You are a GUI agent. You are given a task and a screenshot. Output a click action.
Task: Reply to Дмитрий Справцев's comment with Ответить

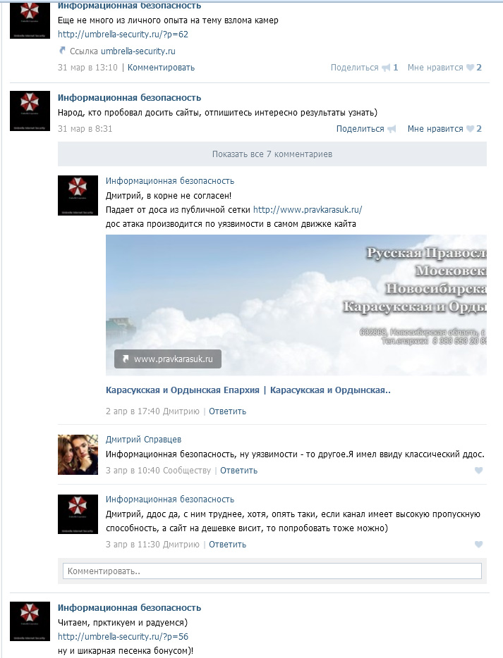pos(238,471)
